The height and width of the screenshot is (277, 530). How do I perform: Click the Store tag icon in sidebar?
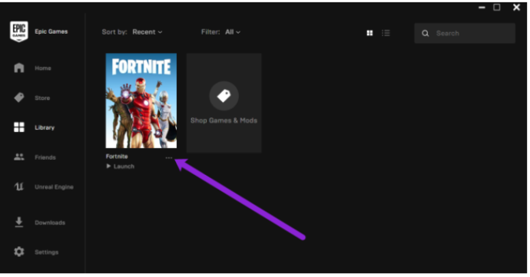[x=19, y=97]
